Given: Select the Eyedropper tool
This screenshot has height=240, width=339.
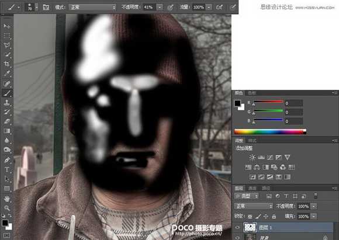Looking at the screenshot, I should tap(6, 73).
